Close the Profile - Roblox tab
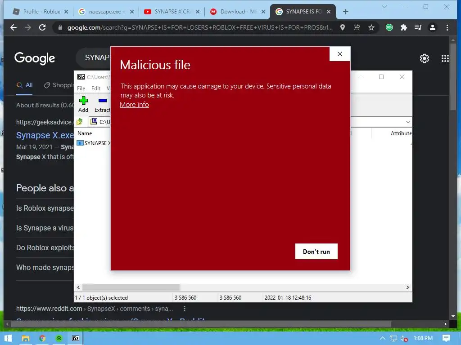Screen dimensions: 461x345 pos(66,12)
